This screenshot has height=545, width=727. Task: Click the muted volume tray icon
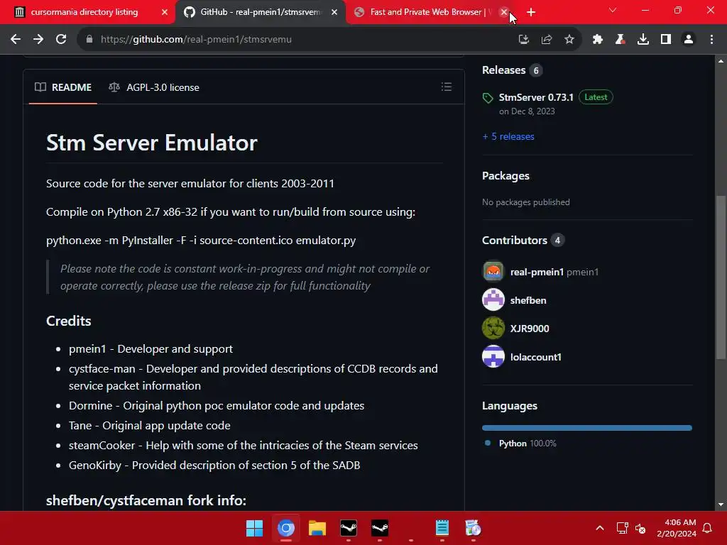click(x=640, y=528)
